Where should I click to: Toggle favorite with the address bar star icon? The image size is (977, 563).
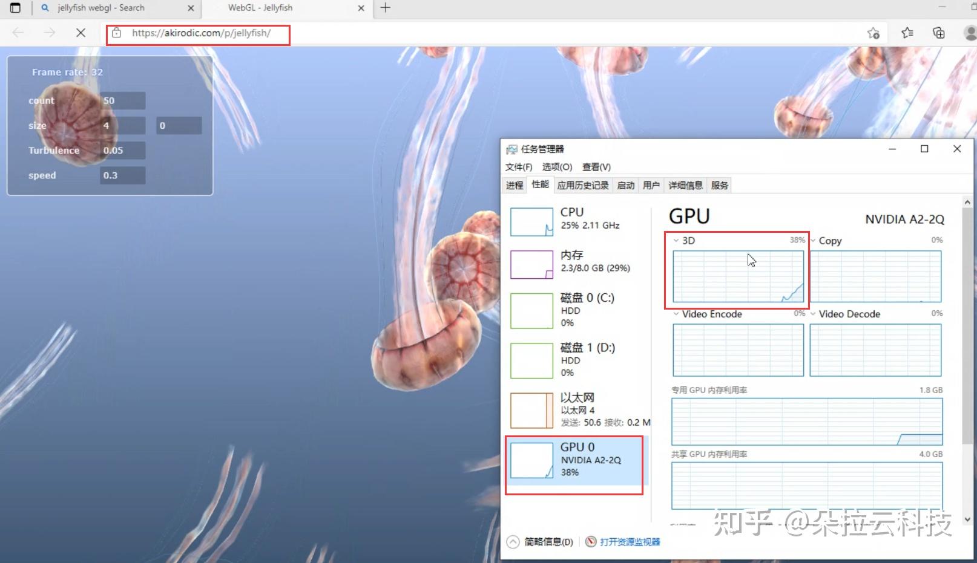point(873,33)
